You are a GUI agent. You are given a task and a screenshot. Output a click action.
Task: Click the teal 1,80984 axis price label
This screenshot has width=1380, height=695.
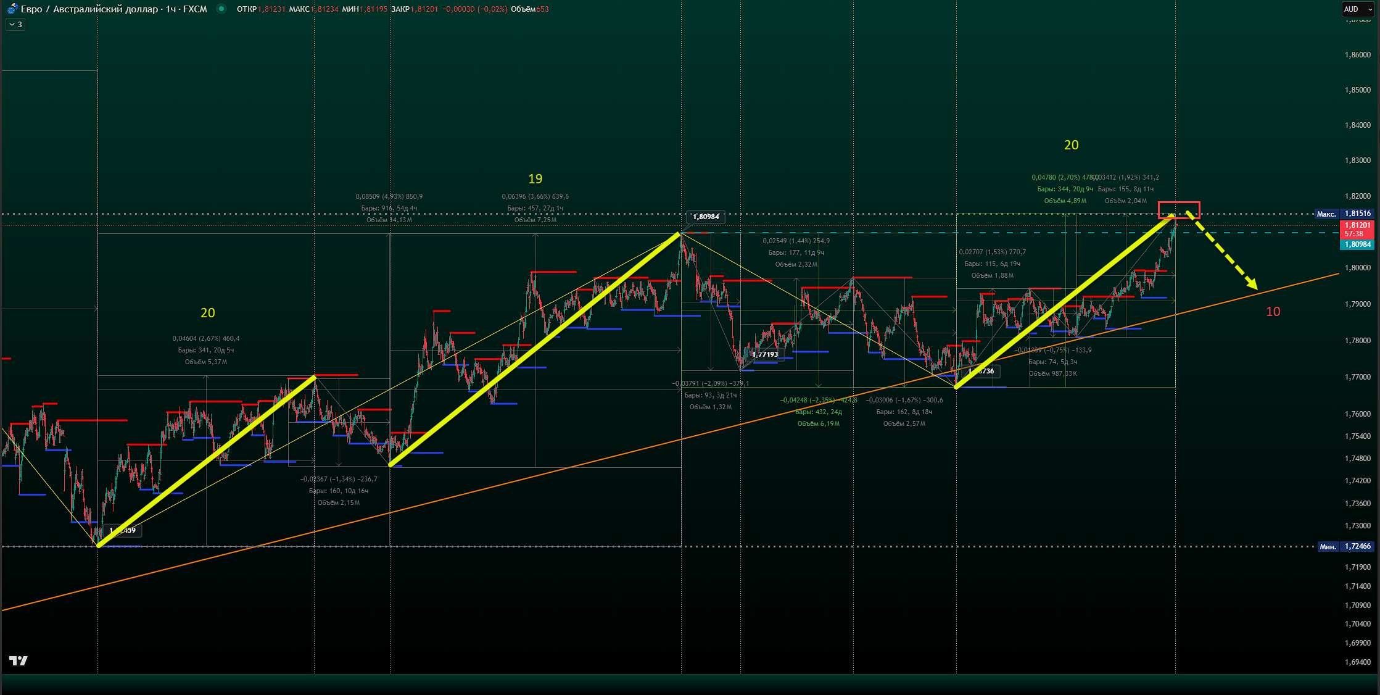tap(1357, 244)
